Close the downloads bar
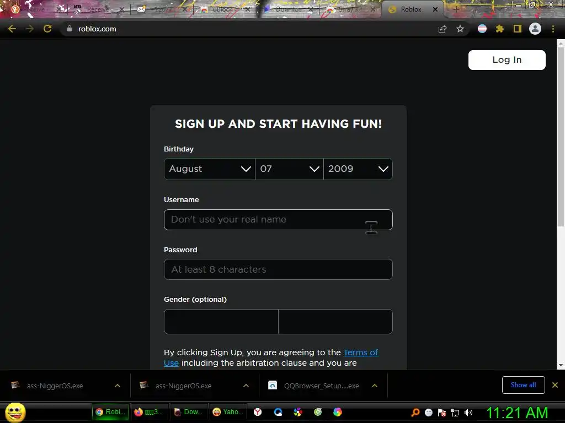The height and width of the screenshot is (423, 565). [555, 385]
